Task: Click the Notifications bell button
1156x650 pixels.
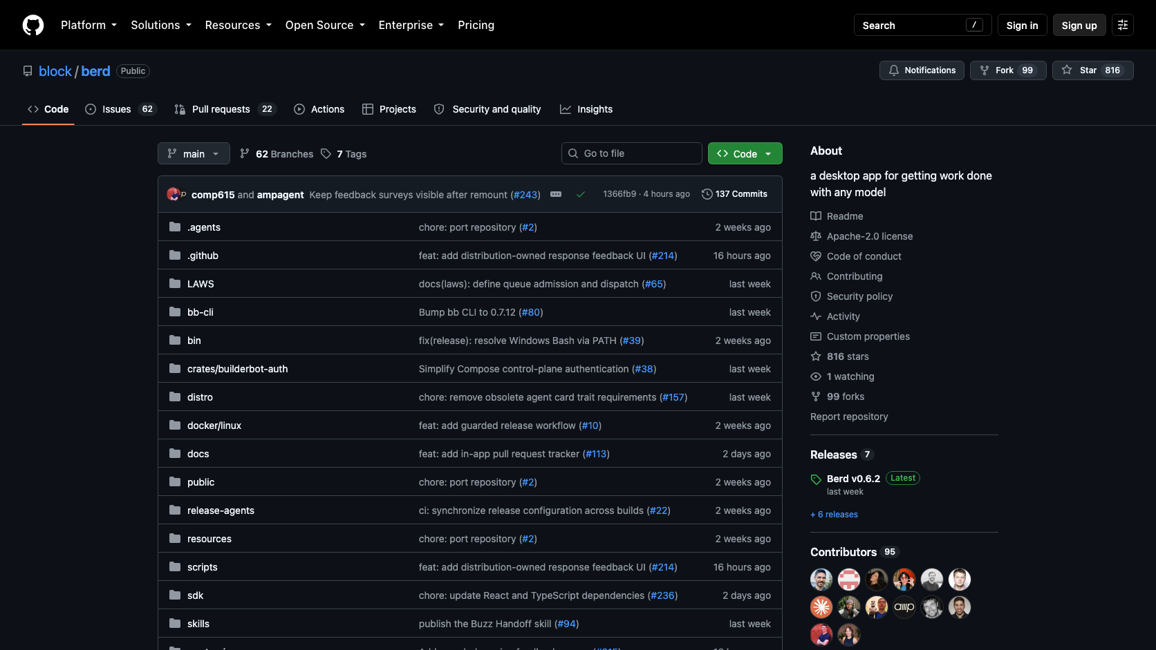Action: [x=922, y=70]
